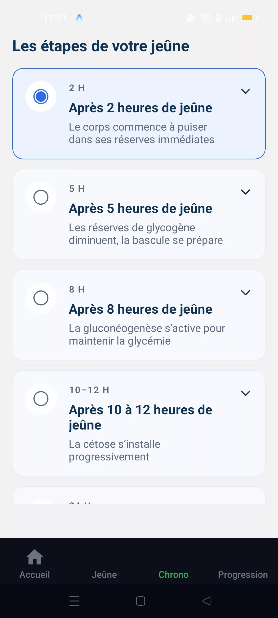The height and width of the screenshot is (618, 278).
Task: Tap the blue app notification icon
Action: (x=80, y=18)
